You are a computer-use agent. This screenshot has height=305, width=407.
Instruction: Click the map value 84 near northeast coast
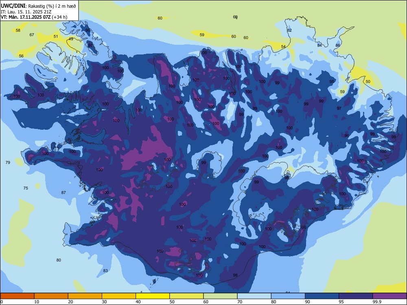(x=319, y=45)
